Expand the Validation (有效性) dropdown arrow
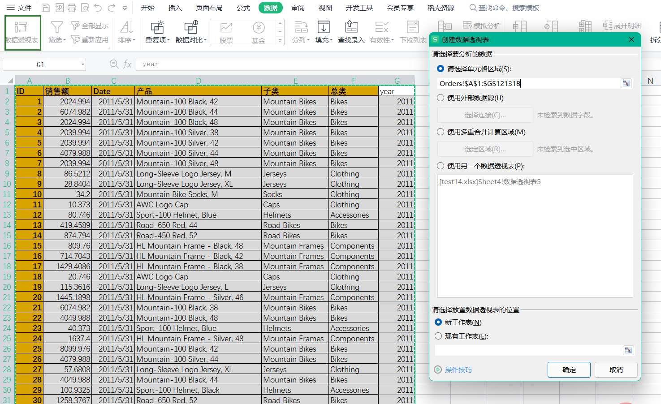 [393, 40]
